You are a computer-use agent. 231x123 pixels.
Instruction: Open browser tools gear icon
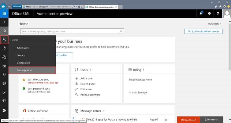[x=224, y=7]
